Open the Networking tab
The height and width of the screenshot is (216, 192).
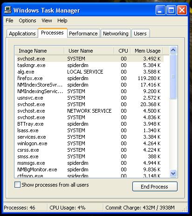click(x=116, y=34)
